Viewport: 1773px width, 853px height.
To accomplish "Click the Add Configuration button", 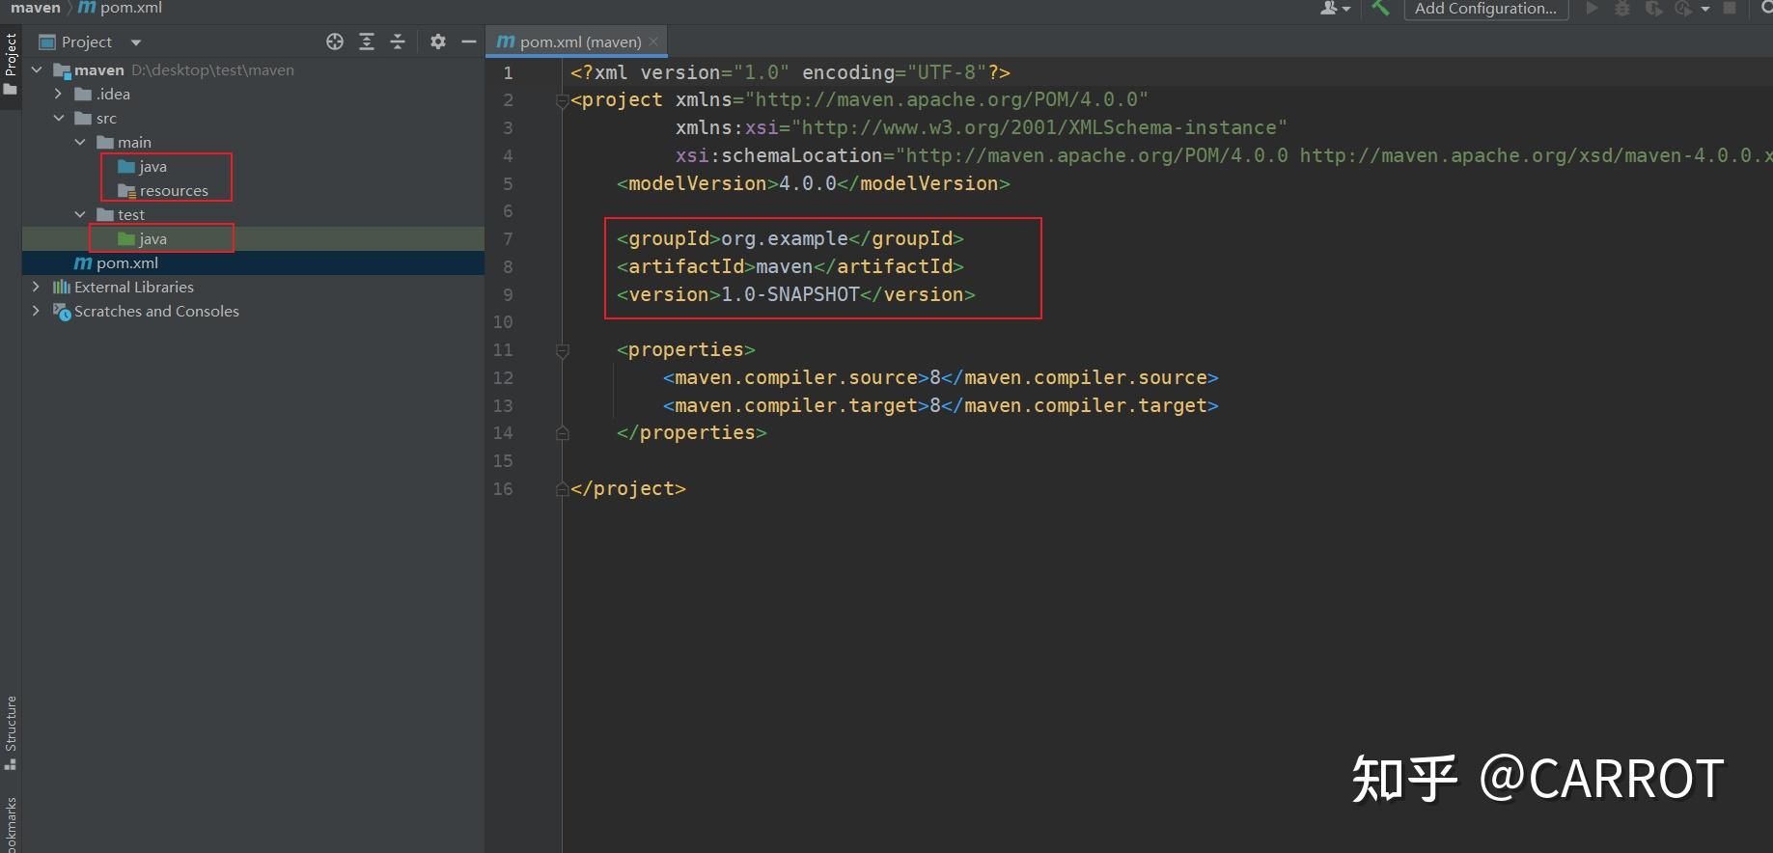I will 1484,9.
